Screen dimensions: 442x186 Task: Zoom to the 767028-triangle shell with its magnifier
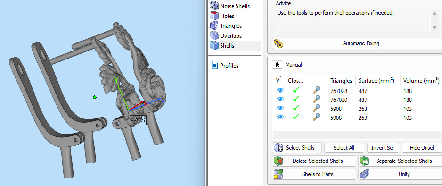[x=317, y=91]
